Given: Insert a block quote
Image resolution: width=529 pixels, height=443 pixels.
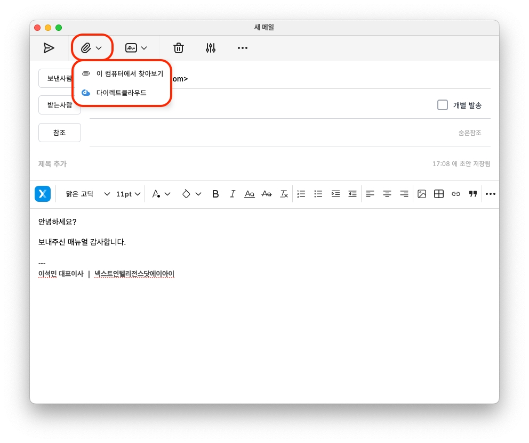Looking at the screenshot, I should coord(473,194).
